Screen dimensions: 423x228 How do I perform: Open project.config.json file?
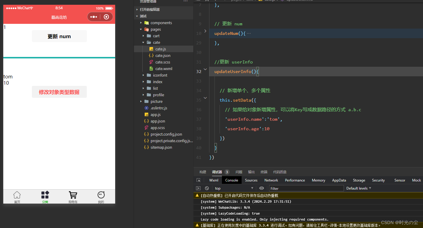click(163, 134)
